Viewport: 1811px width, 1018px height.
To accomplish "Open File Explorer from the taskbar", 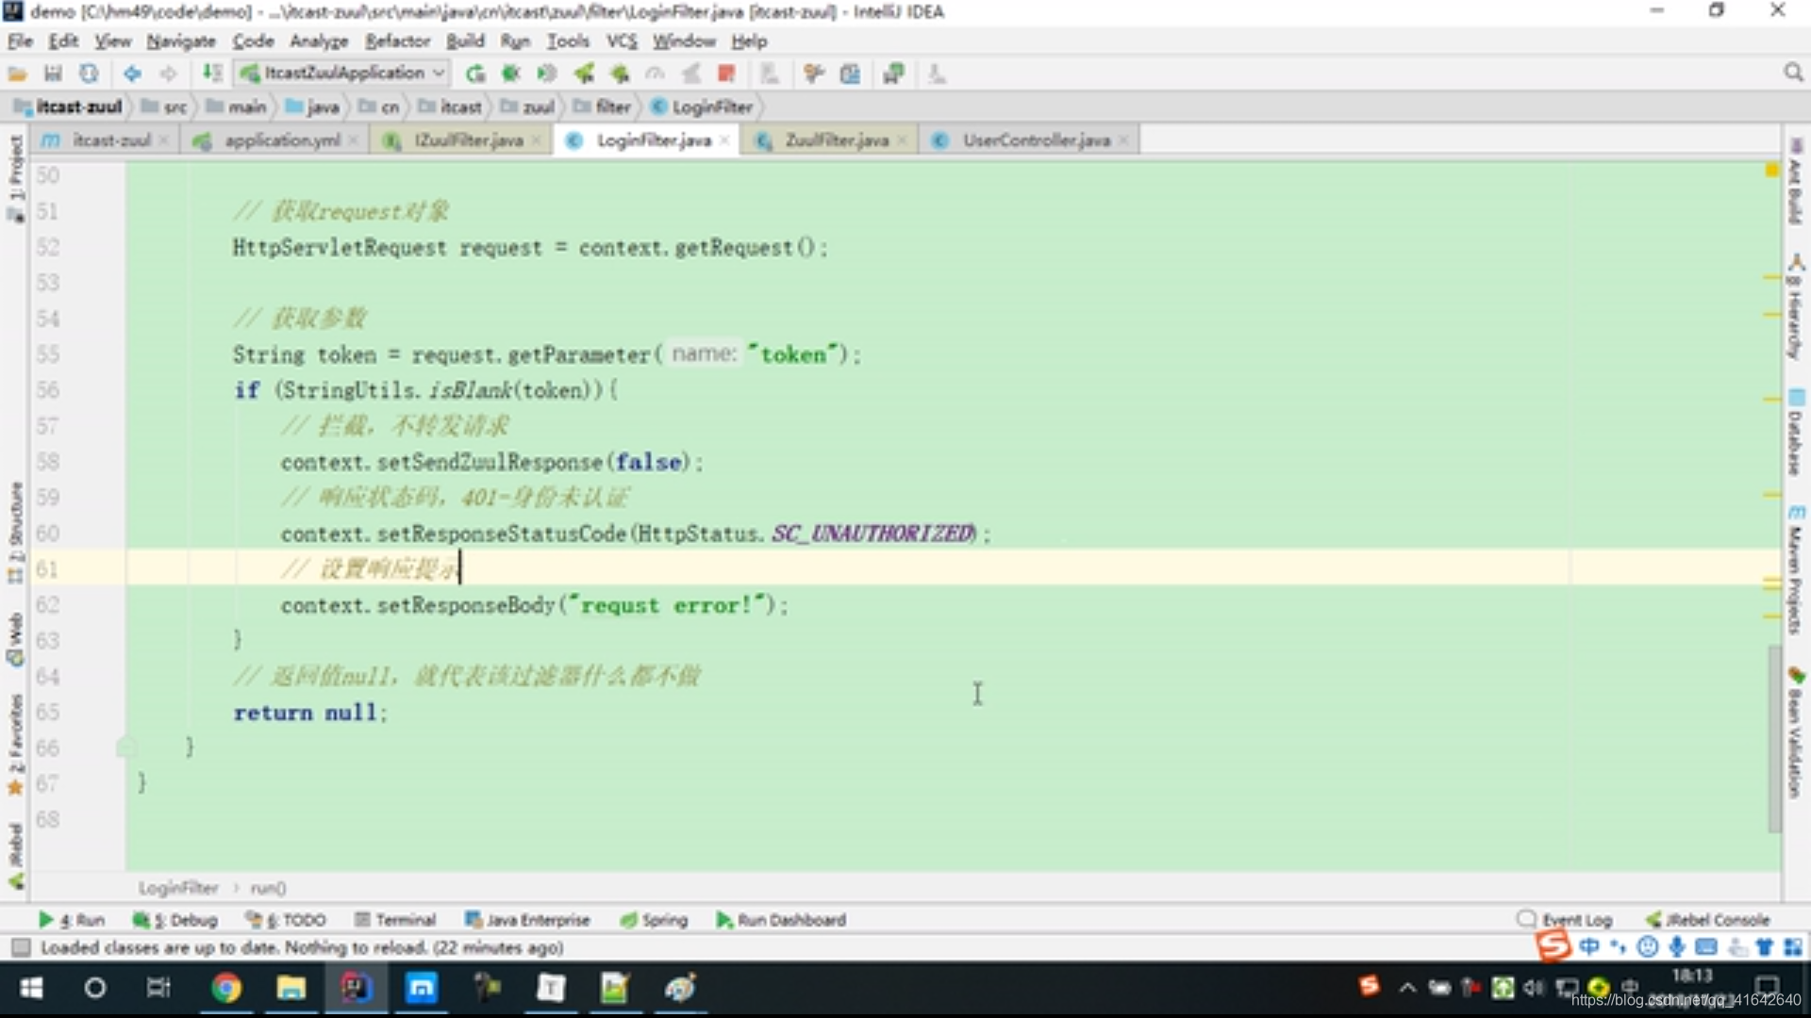I will click(x=291, y=987).
